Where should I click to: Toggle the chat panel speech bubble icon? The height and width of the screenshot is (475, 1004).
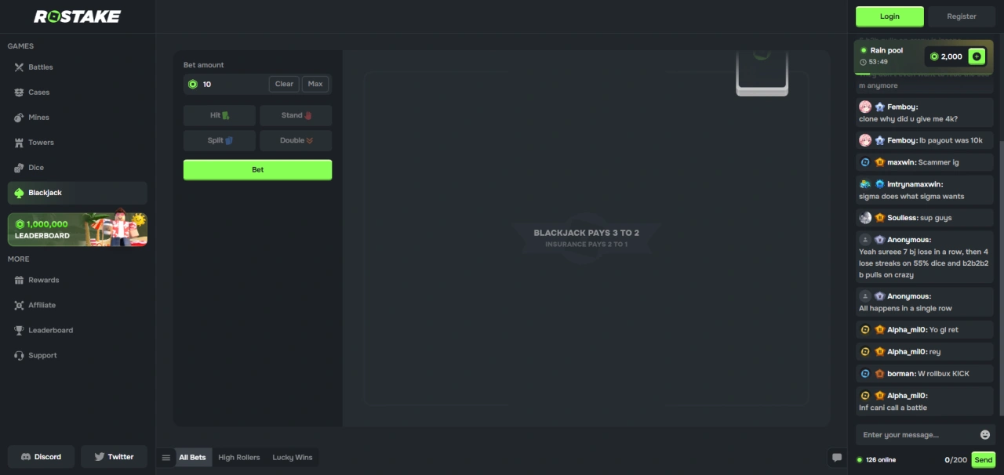(x=837, y=458)
